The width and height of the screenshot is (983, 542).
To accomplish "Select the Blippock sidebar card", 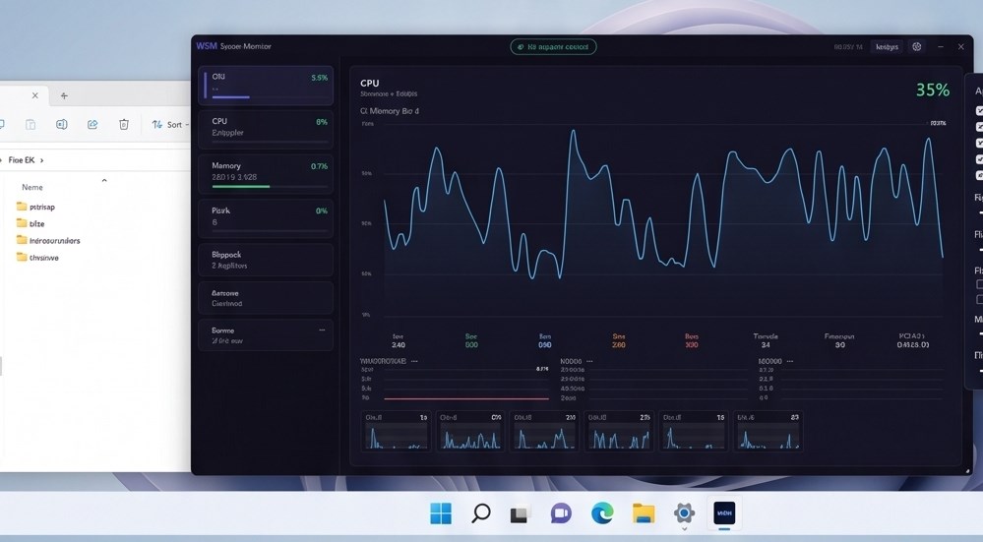I will (x=266, y=260).
